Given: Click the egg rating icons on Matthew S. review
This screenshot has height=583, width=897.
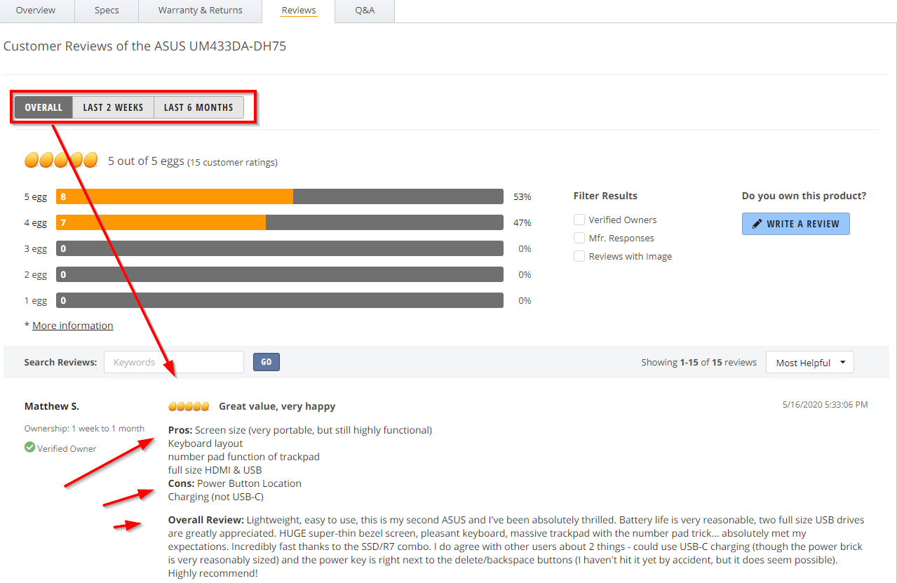Looking at the screenshot, I should tap(189, 406).
